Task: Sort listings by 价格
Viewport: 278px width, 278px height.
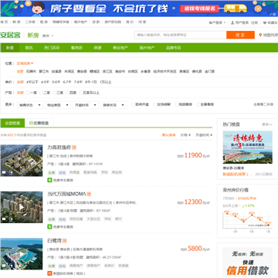Action: point(185,135)
